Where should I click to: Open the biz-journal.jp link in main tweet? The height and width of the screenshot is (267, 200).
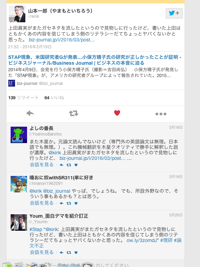pyautogui.click(x=62, y=40)
